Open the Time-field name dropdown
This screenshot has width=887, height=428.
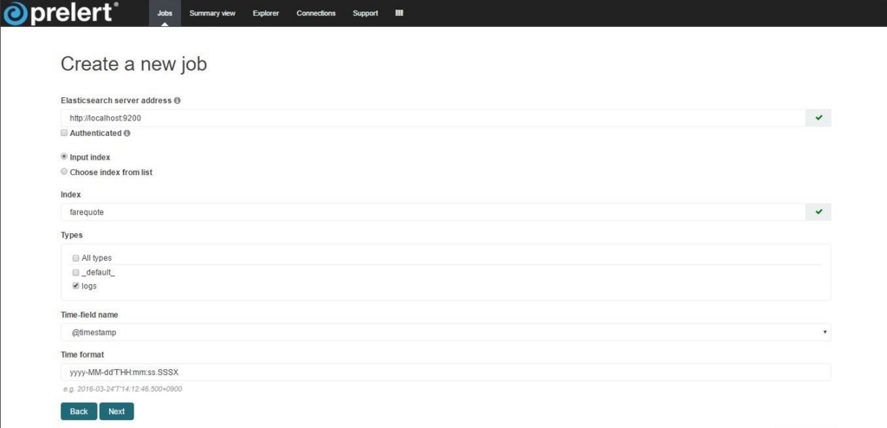tap(446, 333)
